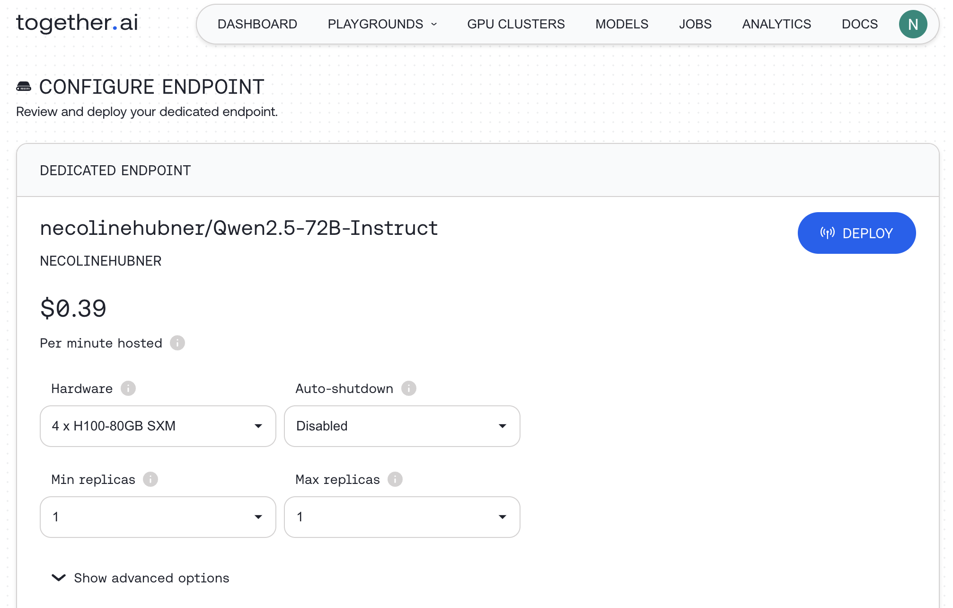Click the necolinehubner/Qwen2.5-72B-Instruct model name
Viewport: 953px width, 608px height.
pos(238,228)
